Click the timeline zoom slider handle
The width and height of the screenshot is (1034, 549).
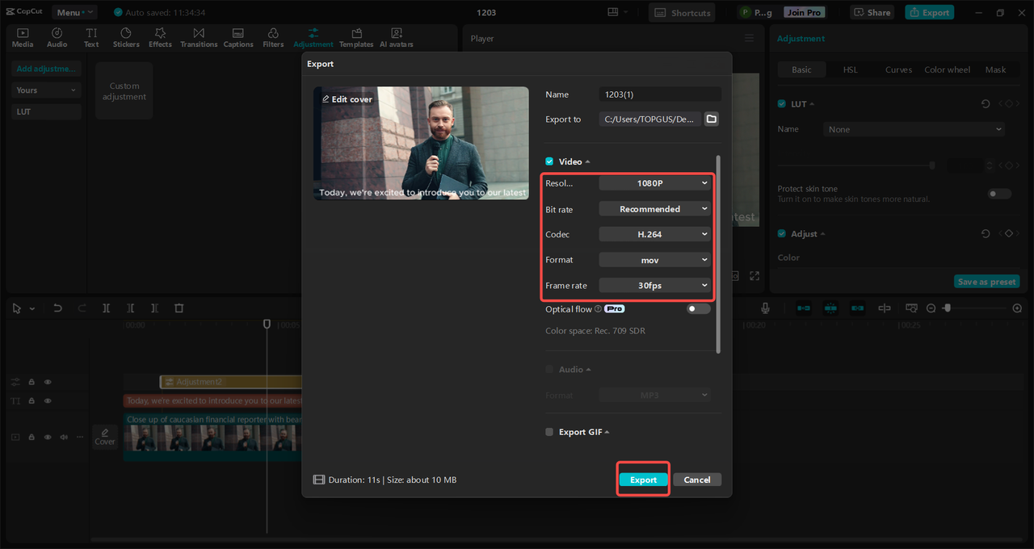pos(947,308)
